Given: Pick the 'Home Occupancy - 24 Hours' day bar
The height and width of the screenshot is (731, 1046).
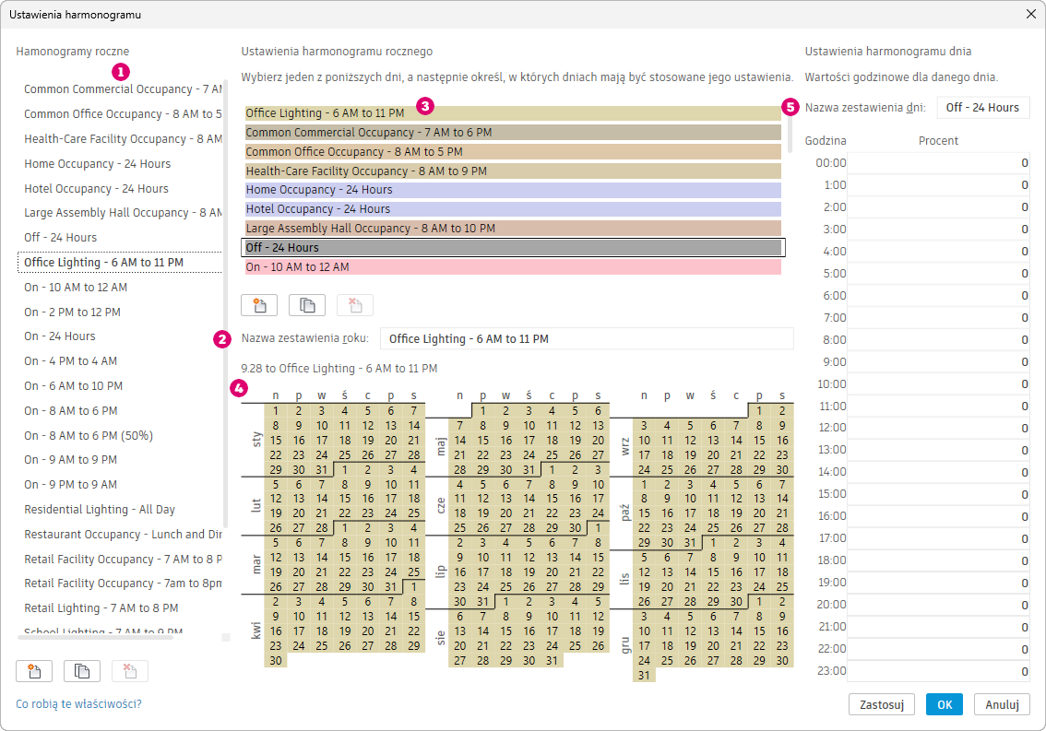Looking at the screenshot, I should [513, 190].
